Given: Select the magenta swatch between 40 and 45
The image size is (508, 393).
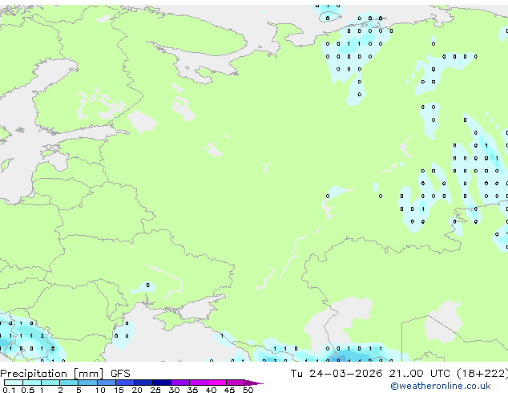Looking at the screenshot, I should point(217,383).
